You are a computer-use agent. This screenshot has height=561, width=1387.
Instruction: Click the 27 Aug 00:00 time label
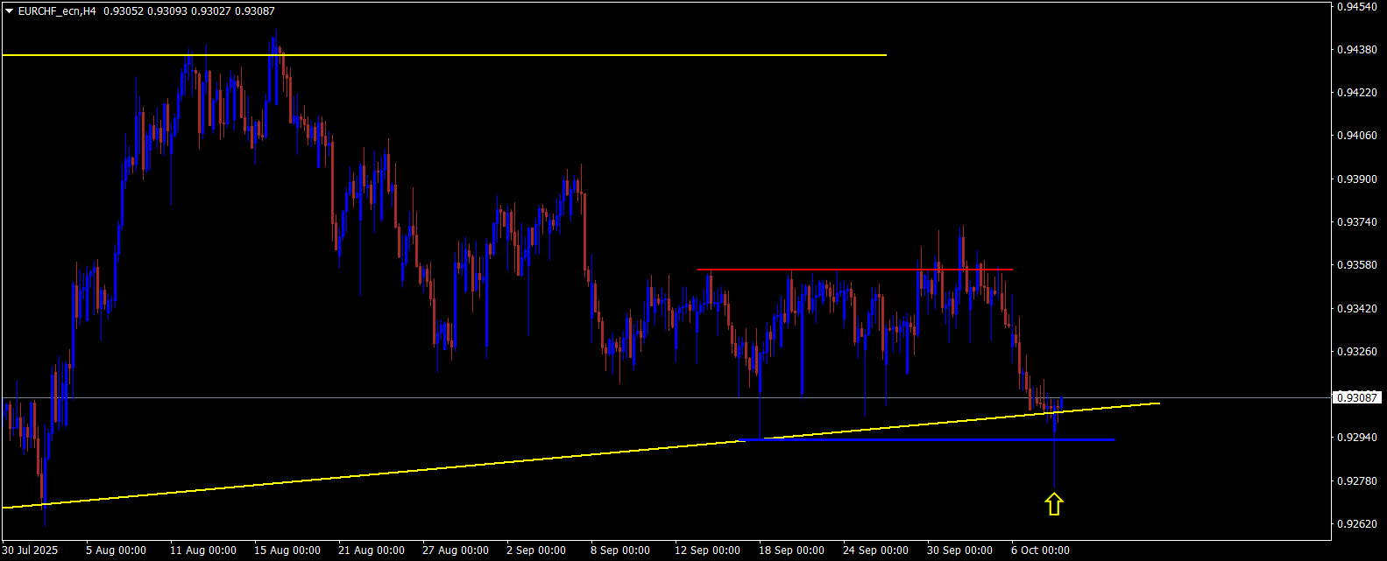[x=456, y=550]
